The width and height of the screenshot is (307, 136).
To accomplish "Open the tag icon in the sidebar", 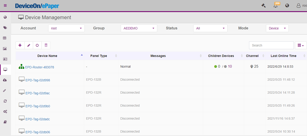I will [x=5, y=28].
